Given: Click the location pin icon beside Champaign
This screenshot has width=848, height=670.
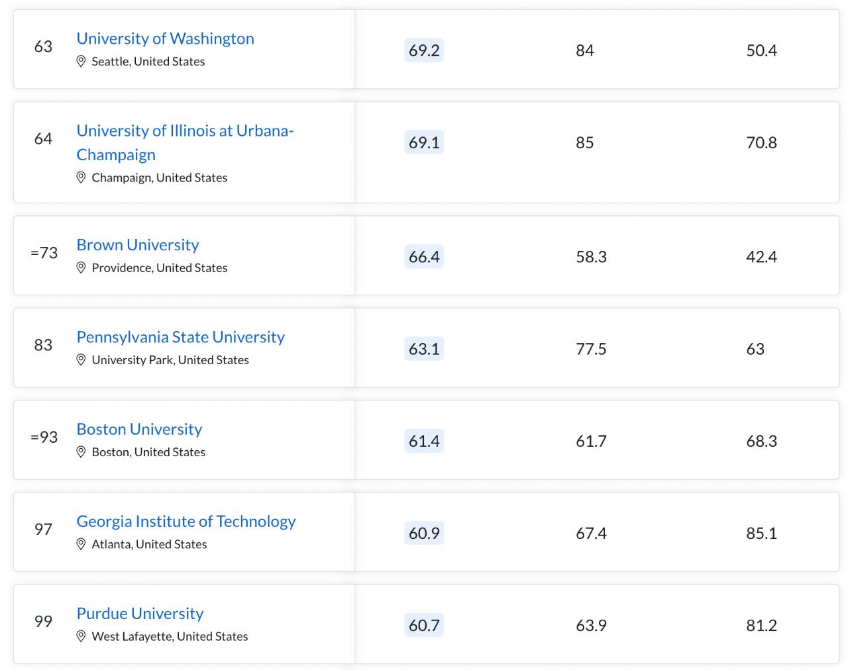Looking at the screenshot, I should [x=81, y=177].
